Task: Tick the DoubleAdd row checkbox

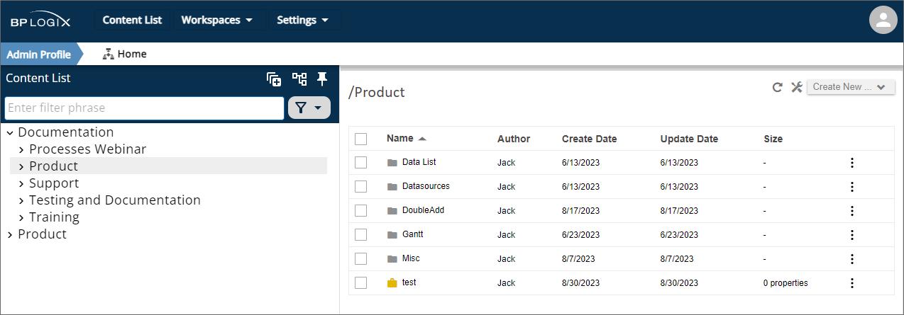Action: pyautogui.click(x=360, y=211)
